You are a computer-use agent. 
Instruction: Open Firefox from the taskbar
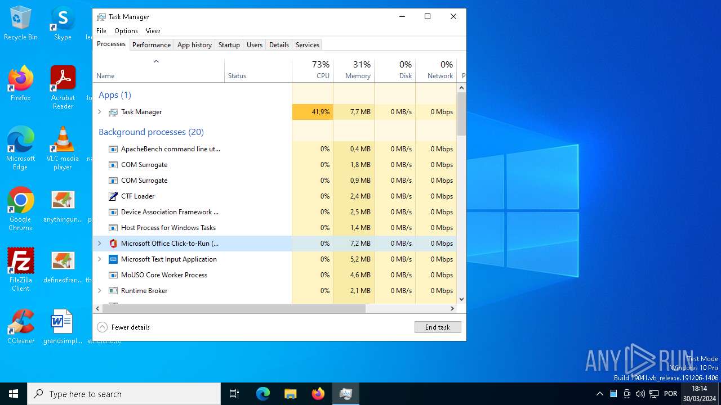click(318, 394)
